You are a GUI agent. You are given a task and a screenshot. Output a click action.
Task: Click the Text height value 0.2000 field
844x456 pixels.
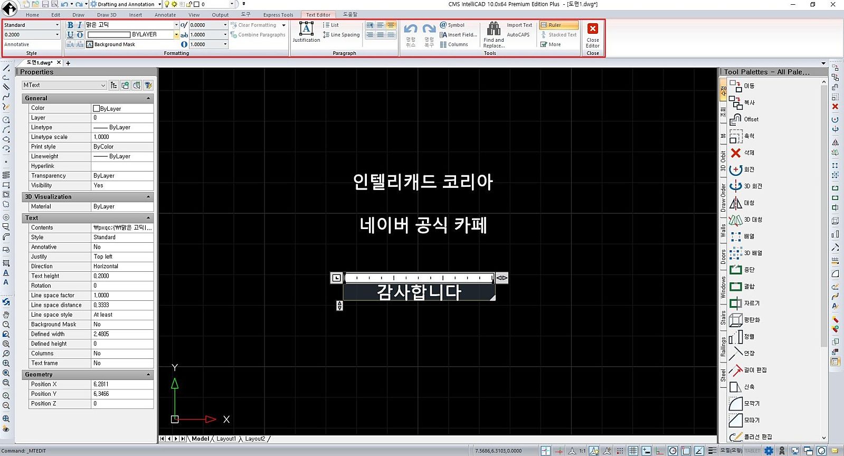122,276
